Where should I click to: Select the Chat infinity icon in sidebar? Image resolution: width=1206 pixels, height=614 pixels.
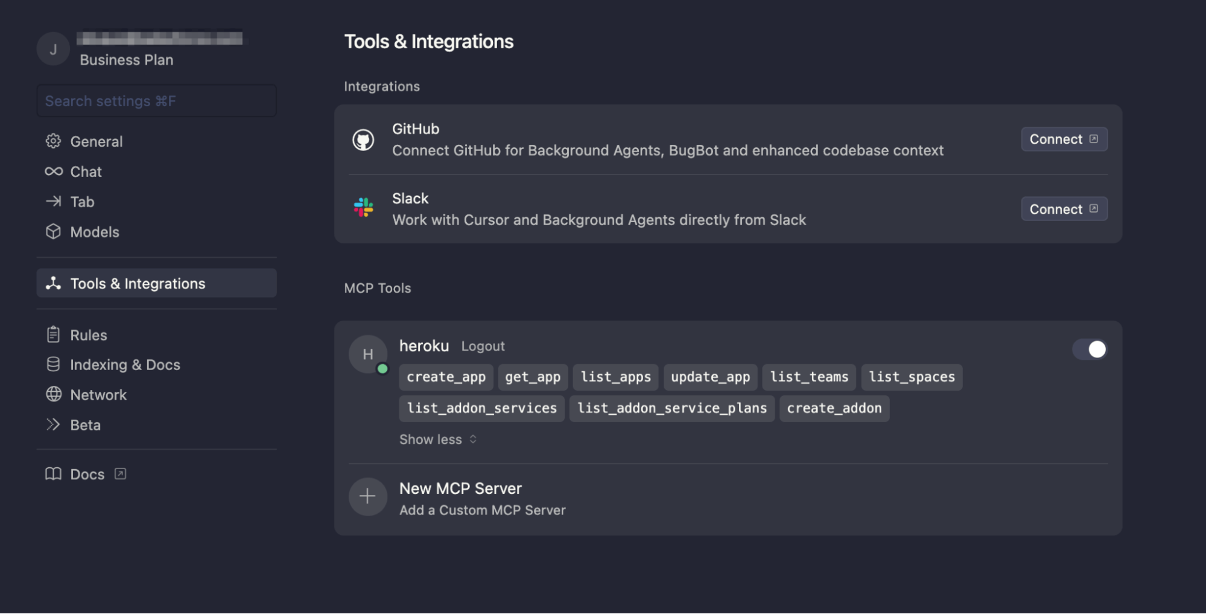[x=54, y=171]
